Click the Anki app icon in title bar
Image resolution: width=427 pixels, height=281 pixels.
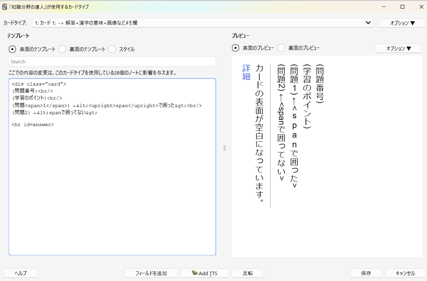[x=5, y=7]
